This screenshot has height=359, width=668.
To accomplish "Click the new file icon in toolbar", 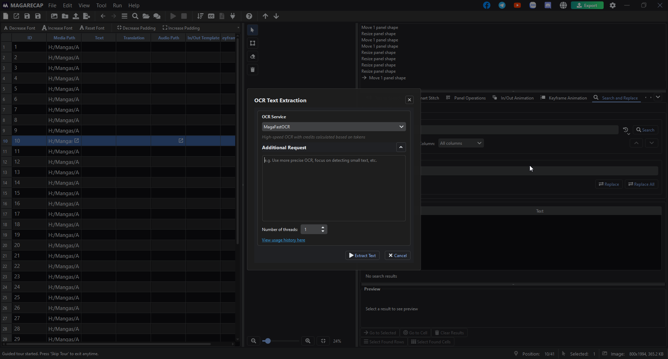I will (x=6, y=16).
